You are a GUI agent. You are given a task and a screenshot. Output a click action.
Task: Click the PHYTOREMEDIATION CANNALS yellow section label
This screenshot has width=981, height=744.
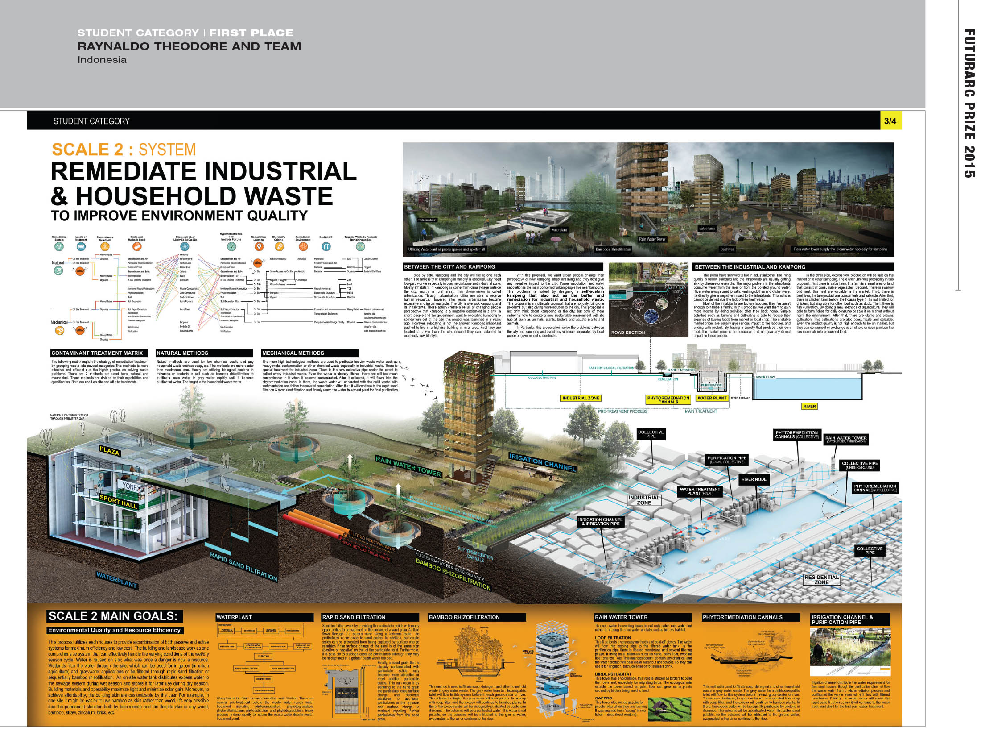pyautogui.click(x=668, y=400)
